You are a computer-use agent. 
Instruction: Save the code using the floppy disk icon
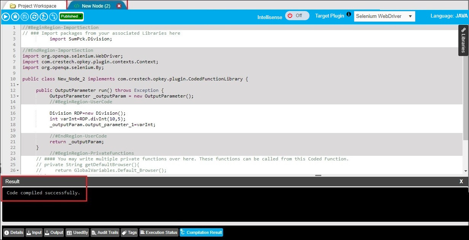click(25, 16)
